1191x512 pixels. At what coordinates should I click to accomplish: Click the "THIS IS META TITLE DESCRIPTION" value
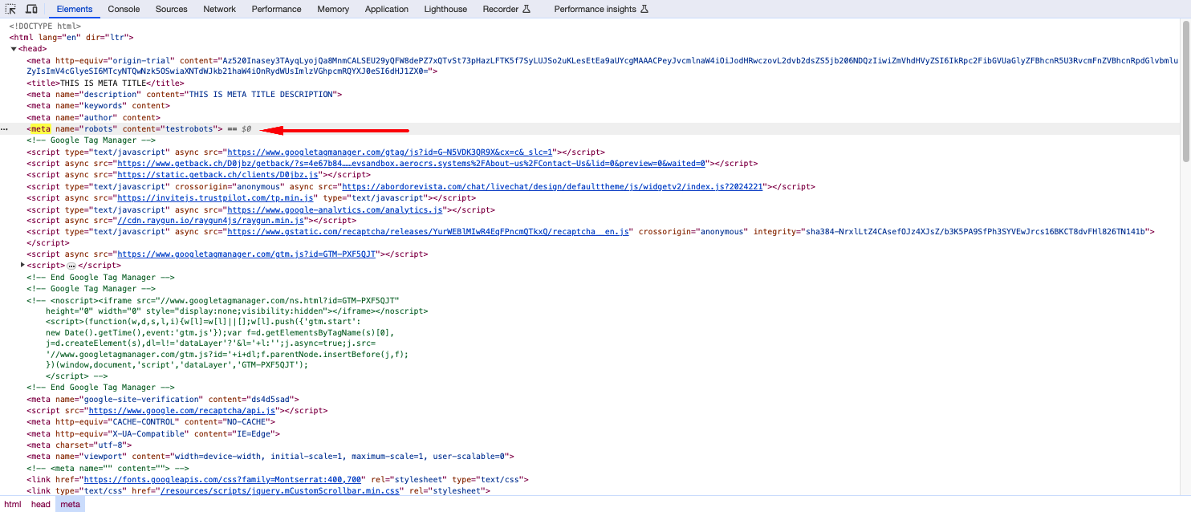point(262,94)
